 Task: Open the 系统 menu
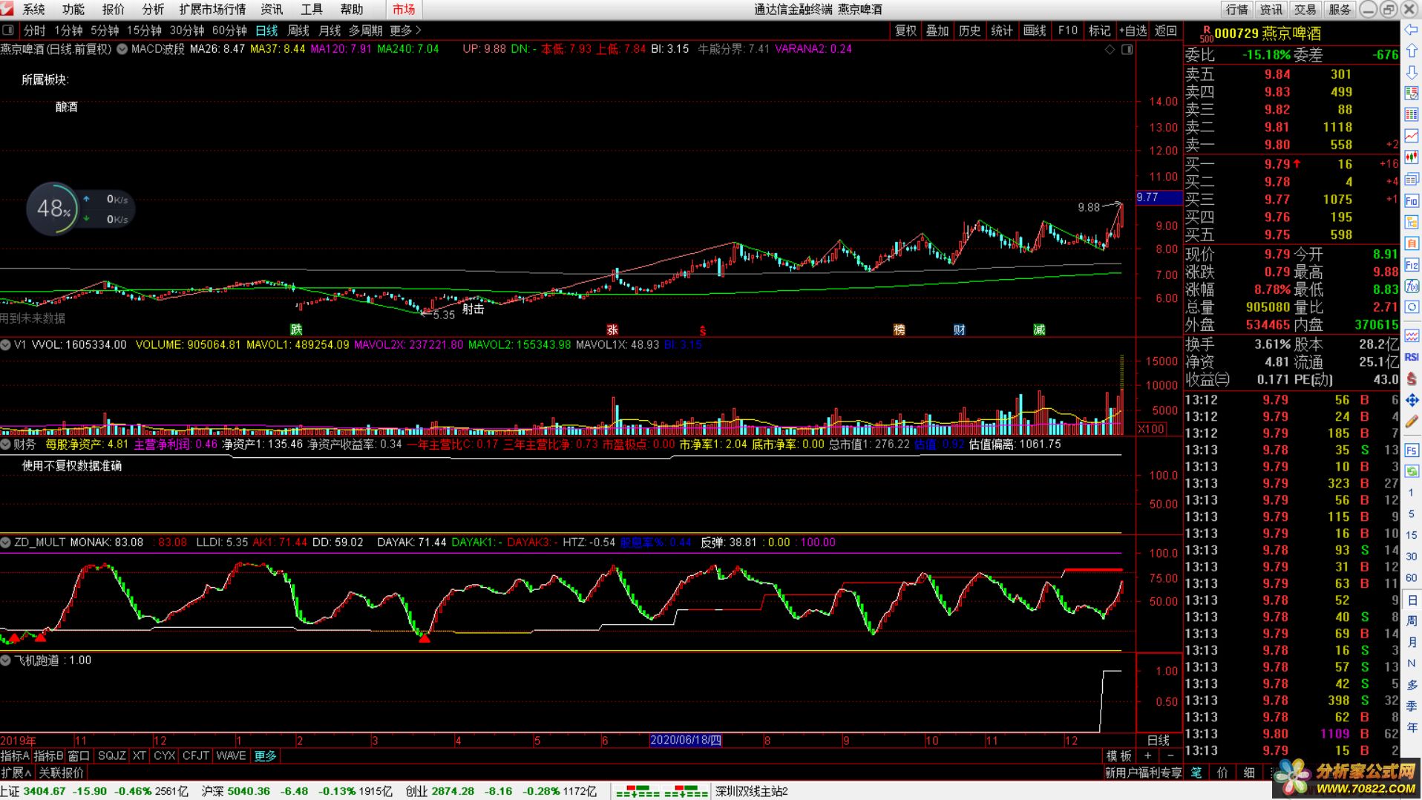coord(34,9)
